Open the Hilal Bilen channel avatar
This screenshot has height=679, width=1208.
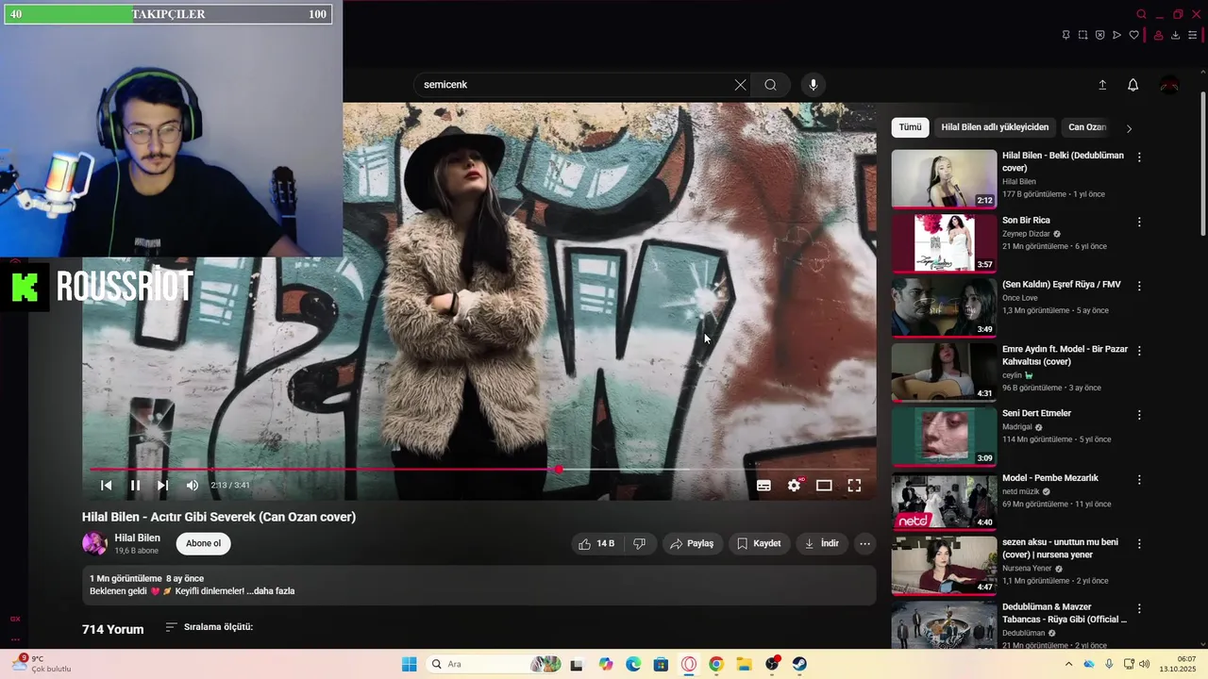tap(94, 543)
